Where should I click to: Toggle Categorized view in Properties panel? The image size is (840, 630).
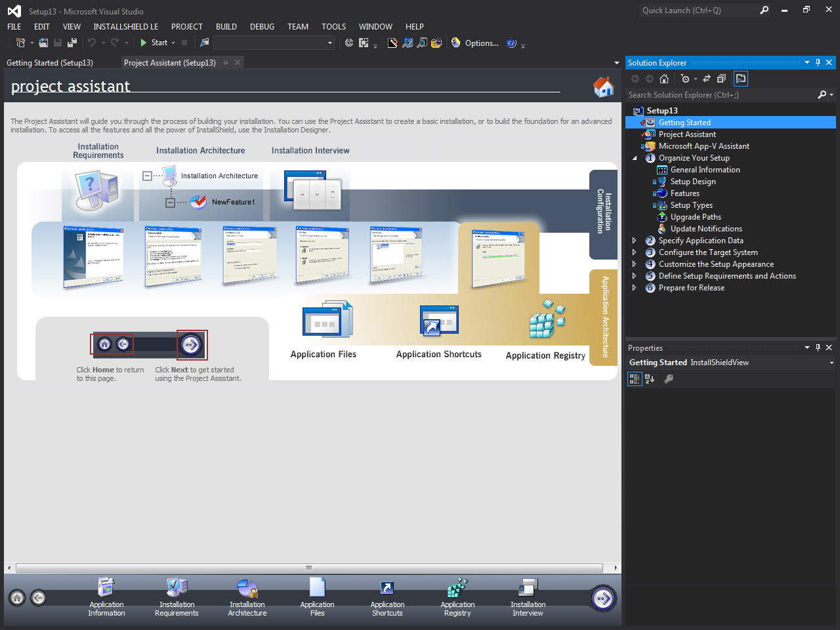point(635,379)
